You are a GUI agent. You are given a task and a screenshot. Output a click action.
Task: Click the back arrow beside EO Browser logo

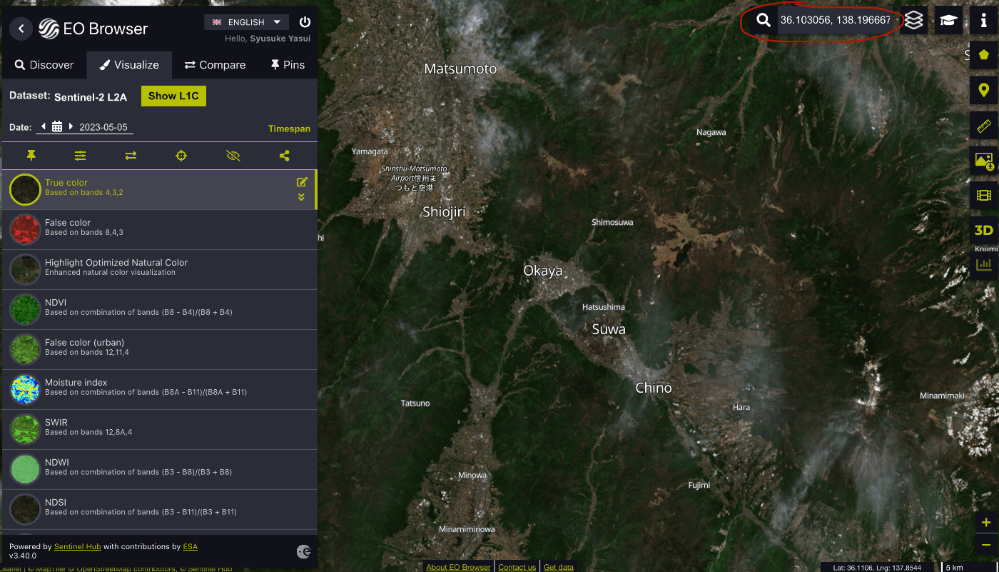(x=21, y=29)
